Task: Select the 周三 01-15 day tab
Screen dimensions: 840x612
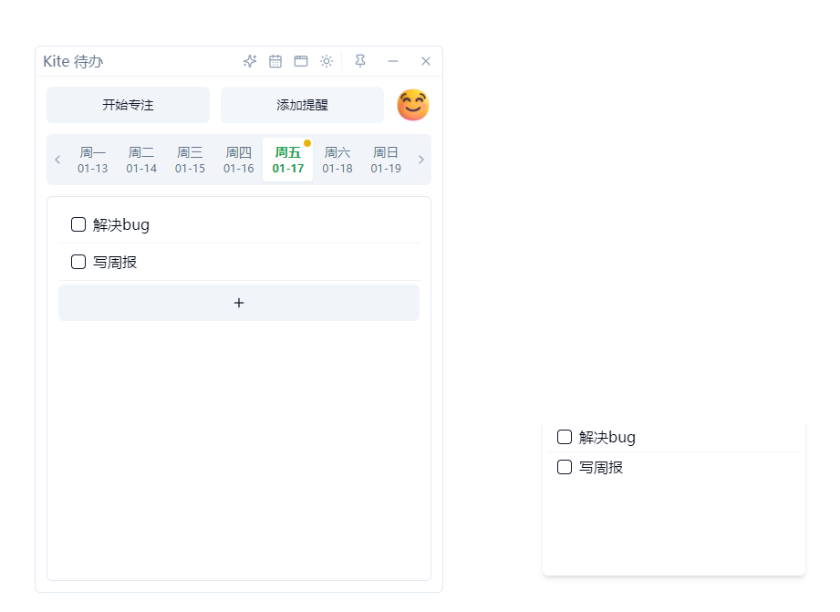Action: [191, 160]
